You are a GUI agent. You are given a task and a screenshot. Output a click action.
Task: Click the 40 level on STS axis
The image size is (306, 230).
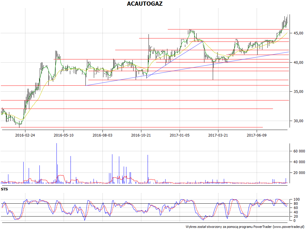click(x=296, y=212)
